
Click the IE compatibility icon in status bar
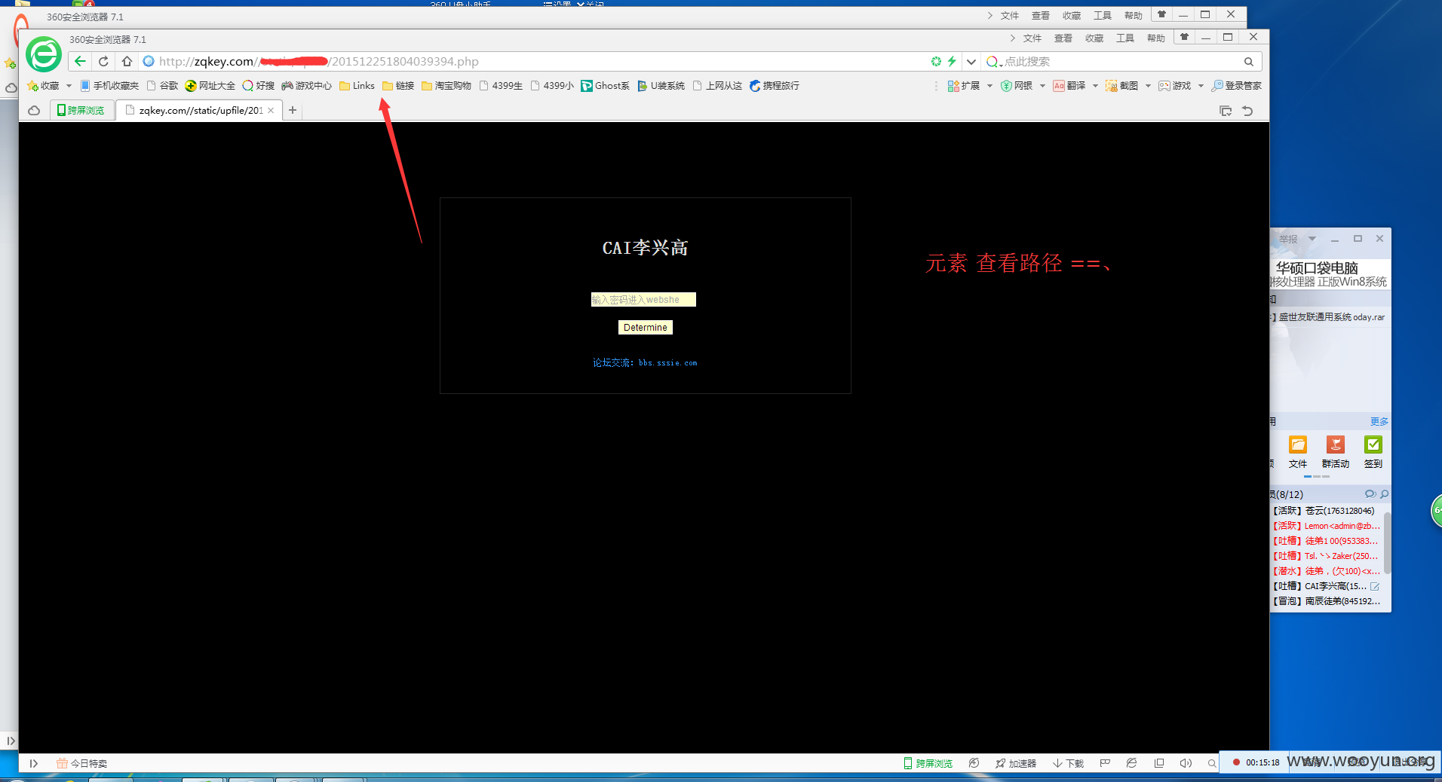(1131, 763)
